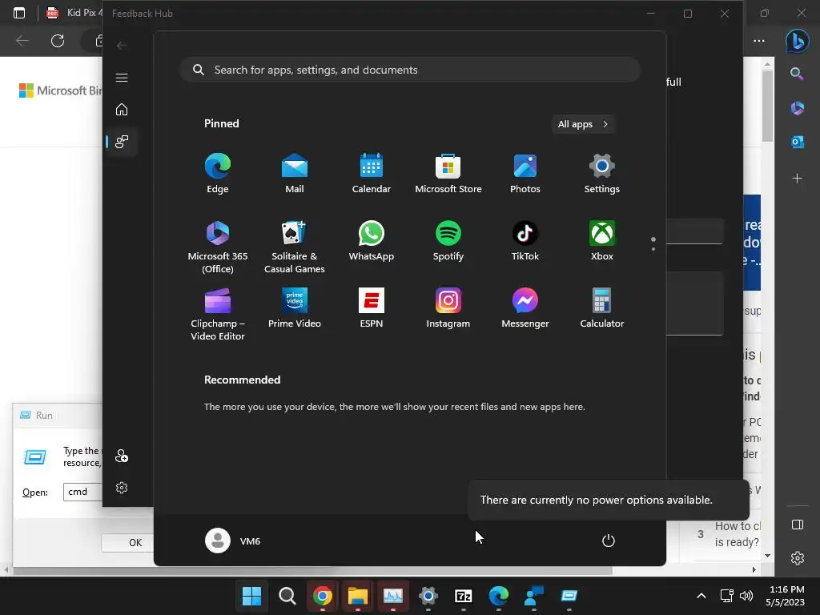Launch Instagram from pinned apps
The height and width of the screenshot is (615, 820).
coord(448,308)
